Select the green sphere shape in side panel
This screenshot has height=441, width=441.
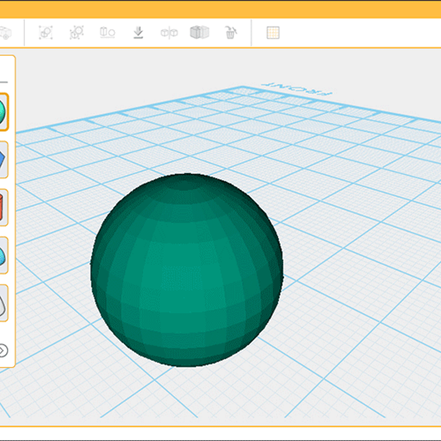tap(3, 112)
